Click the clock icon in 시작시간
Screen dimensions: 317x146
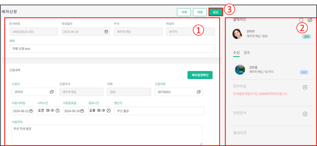pyautogui.click(x=58, y=111)
